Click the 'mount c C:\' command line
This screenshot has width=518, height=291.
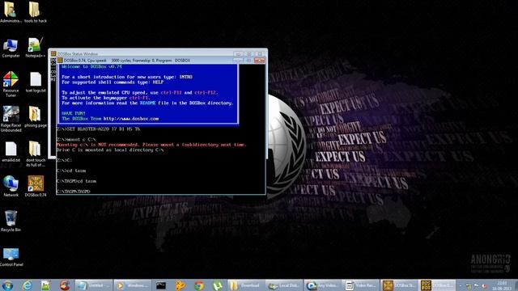[76, 139]
